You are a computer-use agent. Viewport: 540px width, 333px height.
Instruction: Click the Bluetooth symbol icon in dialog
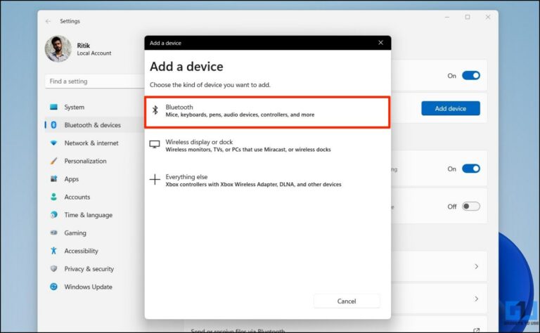tap(155, 110)
